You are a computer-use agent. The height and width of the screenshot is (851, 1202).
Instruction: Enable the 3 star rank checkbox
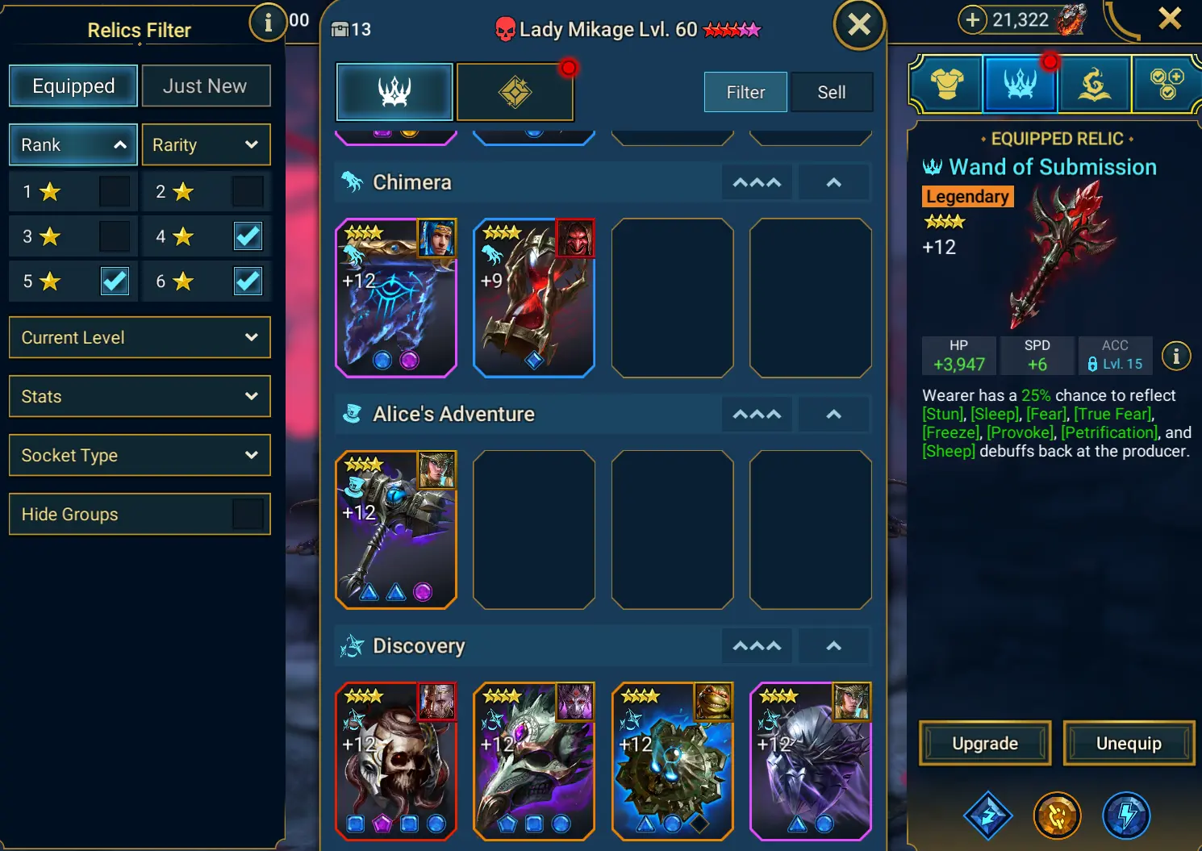(x=115, y=236)
